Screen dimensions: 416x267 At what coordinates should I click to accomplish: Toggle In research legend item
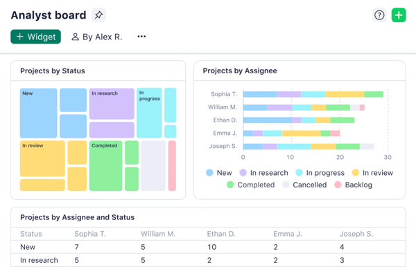(x=263, y=173)
